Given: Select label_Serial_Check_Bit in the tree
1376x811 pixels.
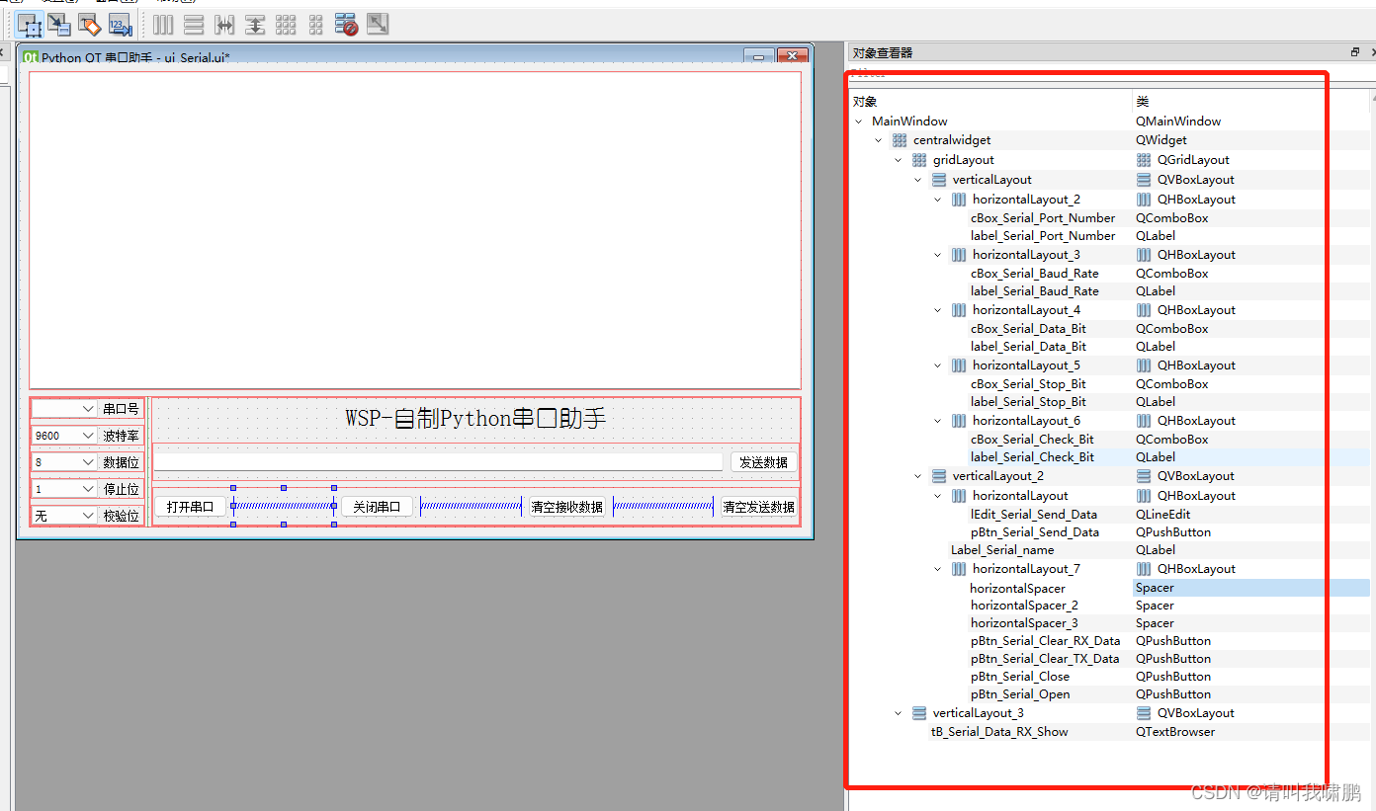Looking at the screenshot, I should pos(1032,457).
